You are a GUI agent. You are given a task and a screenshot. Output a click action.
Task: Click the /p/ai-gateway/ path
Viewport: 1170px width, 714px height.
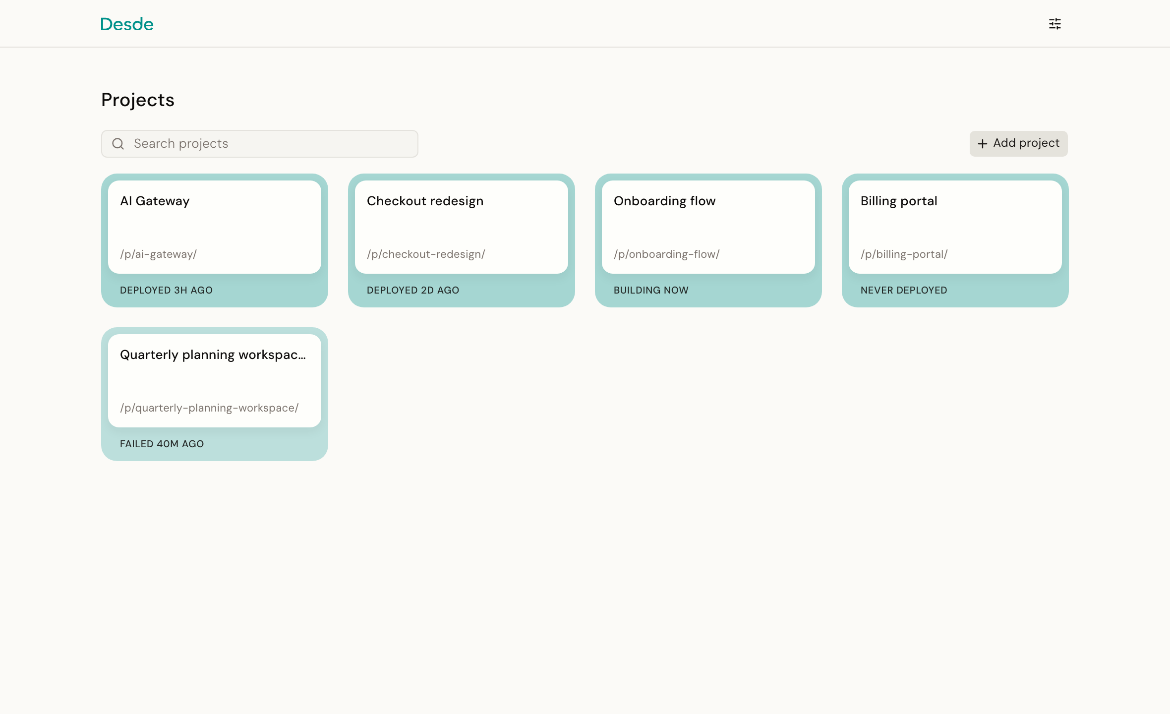point(158,254)
